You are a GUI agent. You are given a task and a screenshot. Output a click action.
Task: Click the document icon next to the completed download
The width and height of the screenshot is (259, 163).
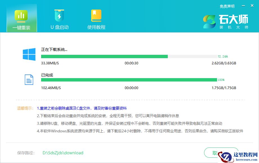pos(29,80)
